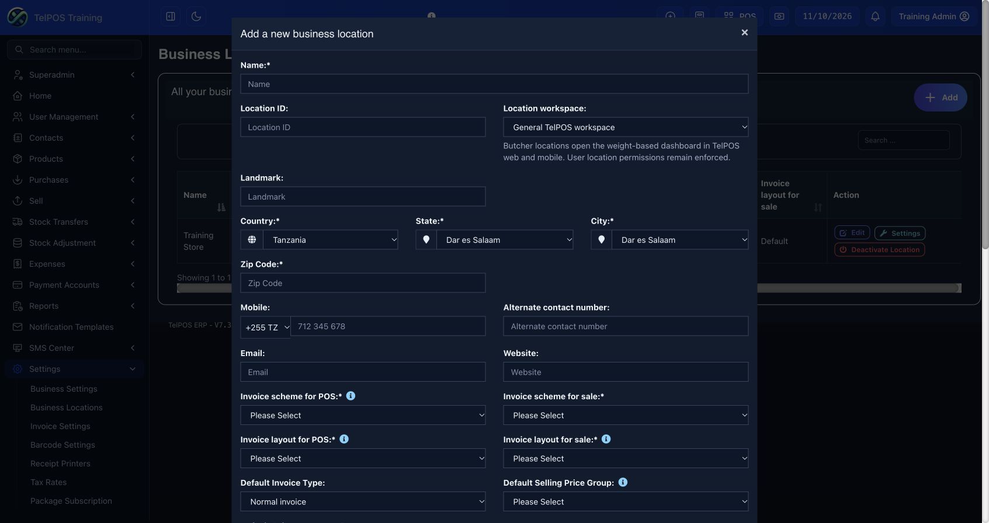Open notifications bell icon
This screenshot has height=523, width=989.
pos(875,16)
